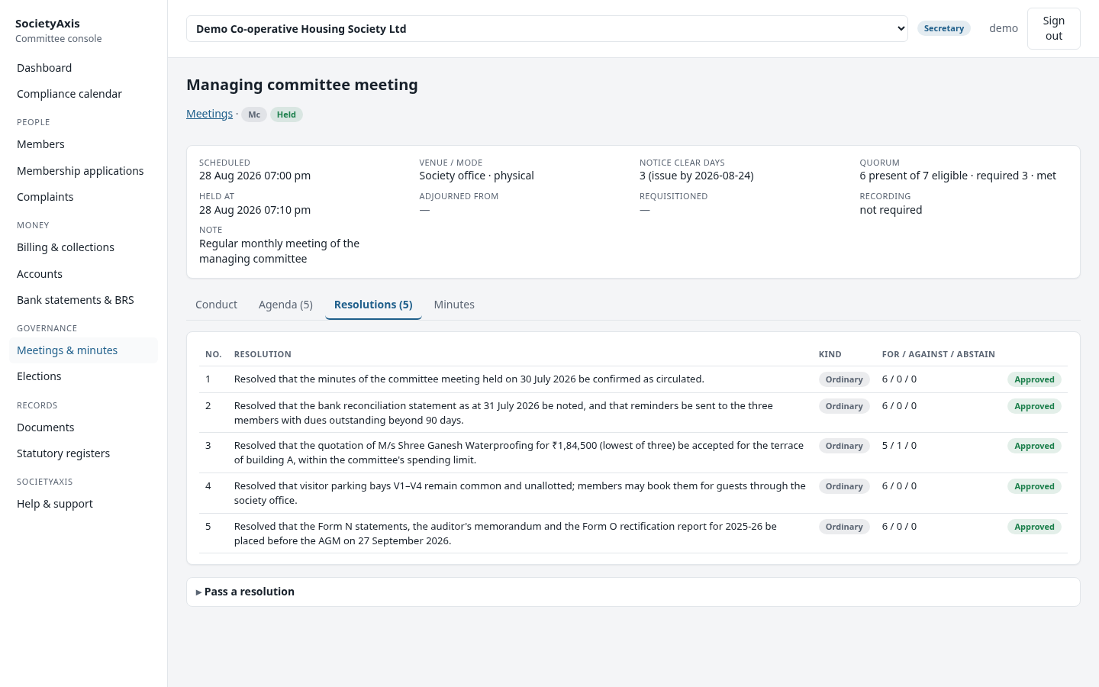Open Dashboard in the sidebar
Screen dimensions: 1099x687
point(84,68)
